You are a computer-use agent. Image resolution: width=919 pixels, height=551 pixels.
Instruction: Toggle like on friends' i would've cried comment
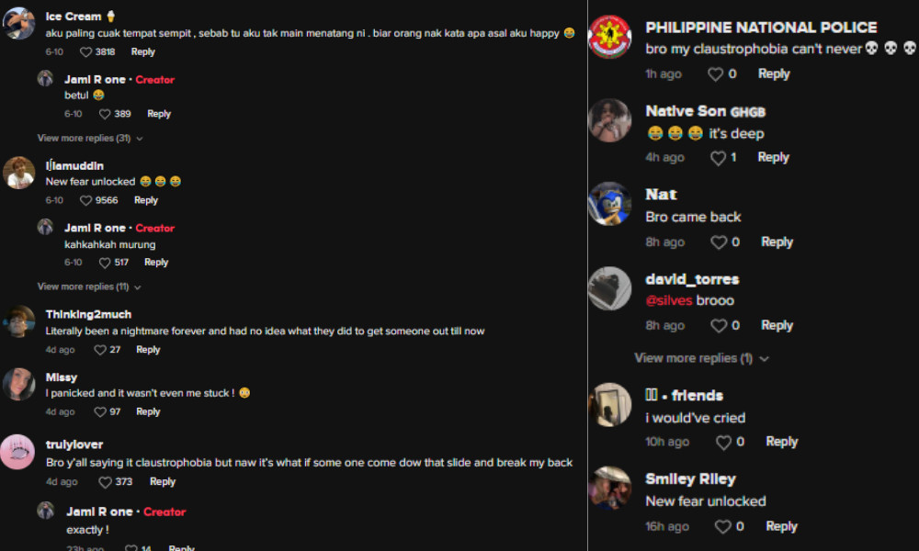723,443
